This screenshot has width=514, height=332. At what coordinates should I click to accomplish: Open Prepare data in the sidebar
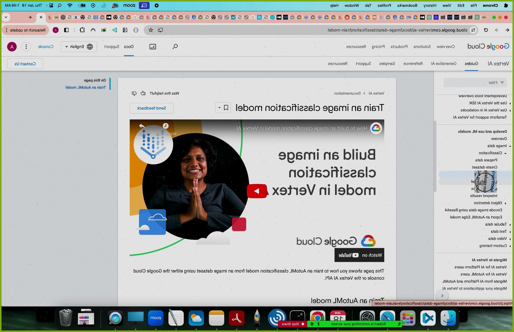(486, 160)
